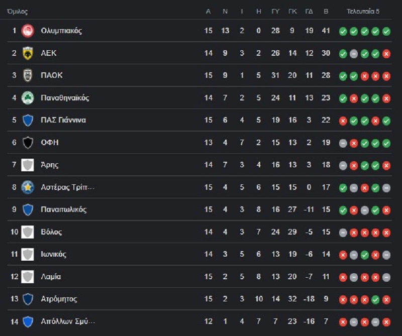Viewport: 402px width, 336px height.
Task: Click the Ολυμπιακός club logo
Action: click(x=28, y=31)
